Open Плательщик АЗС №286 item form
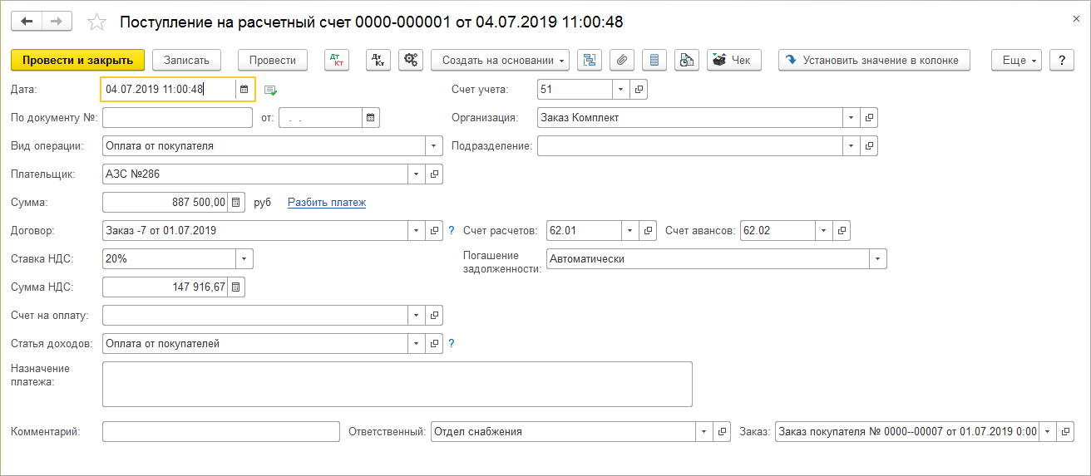The image size is (1091, 476). [434, 174]
